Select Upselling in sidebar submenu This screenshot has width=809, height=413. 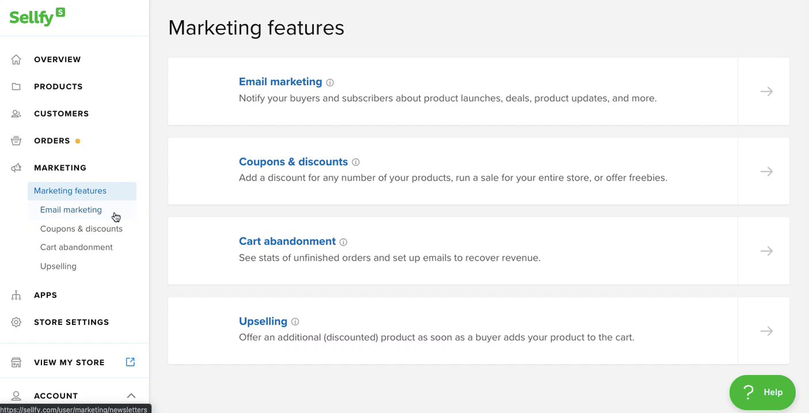pyautogui.click(x=58, y=266)
